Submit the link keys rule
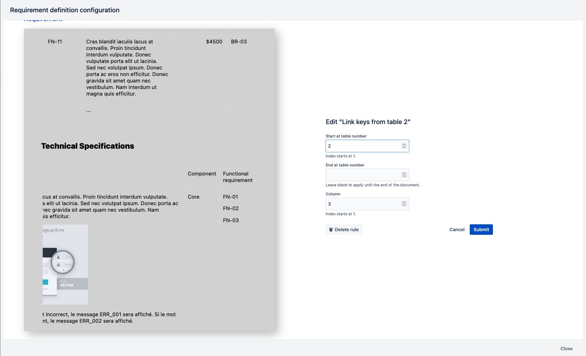The width and height of the screenshot is (586, 356). [x=481, y=230]
